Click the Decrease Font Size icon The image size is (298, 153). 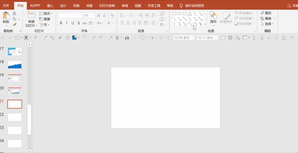click(105, 16)
